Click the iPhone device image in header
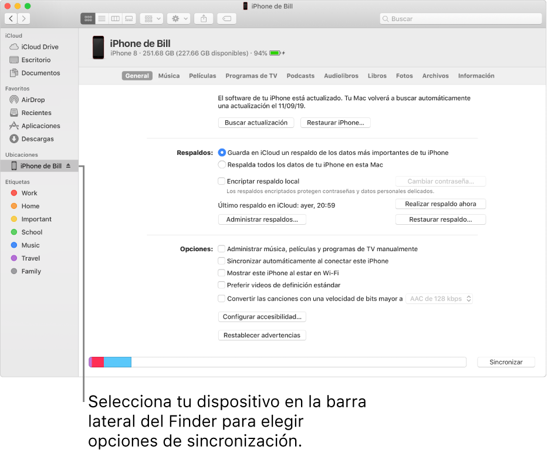This screenshot has height=456, width=548. pos(98,48)
